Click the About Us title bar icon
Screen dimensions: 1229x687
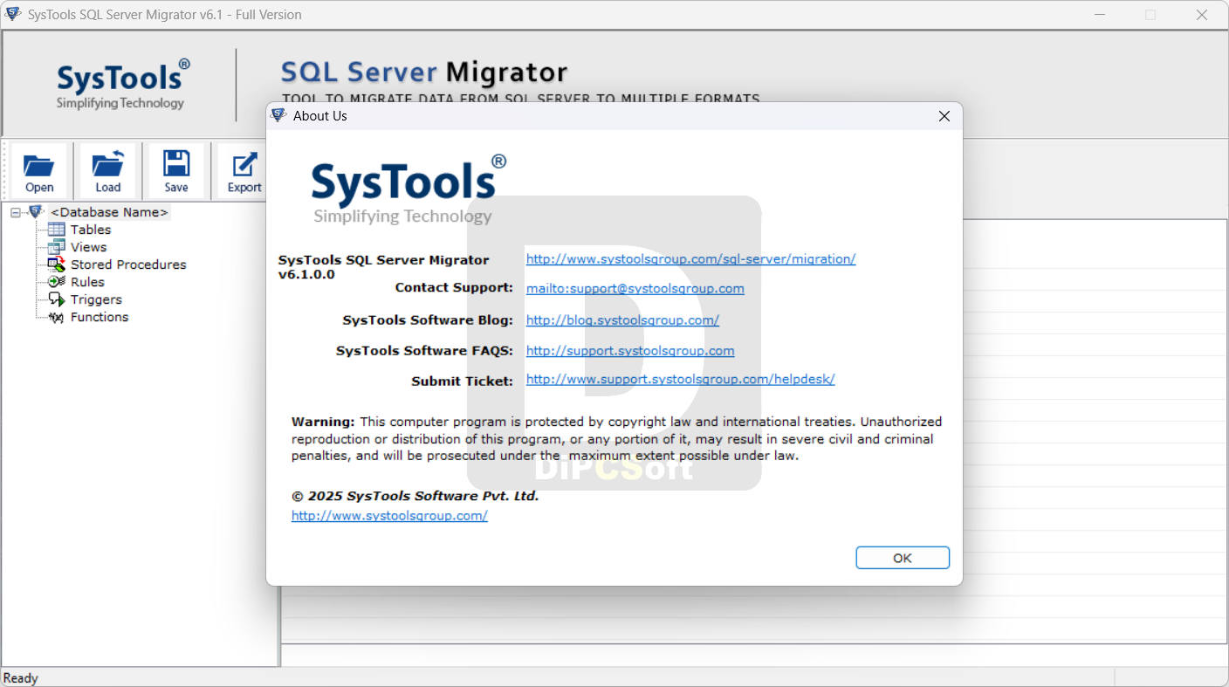(278, 115)
